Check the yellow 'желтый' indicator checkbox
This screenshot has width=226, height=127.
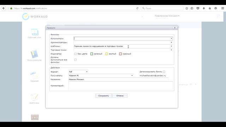[106, 54]
